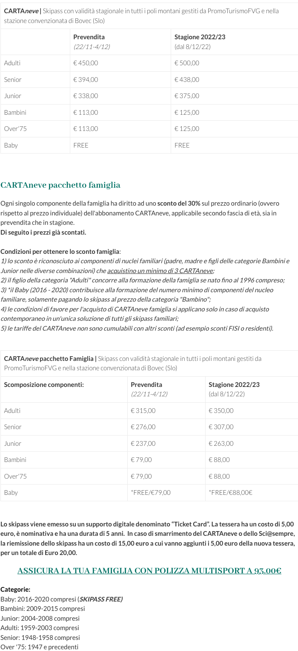Click the Junior season price € 375,00
Viewport: 298px width, 651px height.
pos(187,96)
